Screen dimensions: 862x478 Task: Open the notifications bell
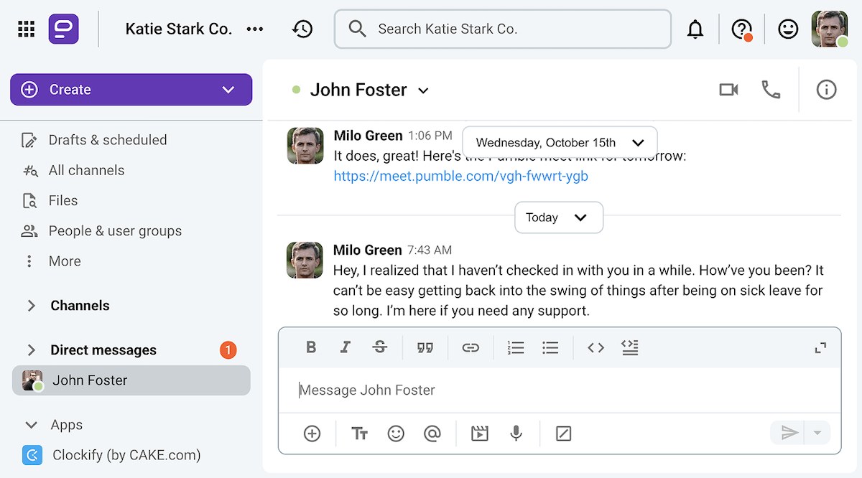point(695,29)
